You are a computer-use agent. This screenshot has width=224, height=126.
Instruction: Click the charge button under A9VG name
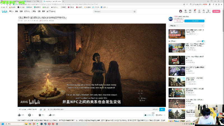tap(179, 21)
